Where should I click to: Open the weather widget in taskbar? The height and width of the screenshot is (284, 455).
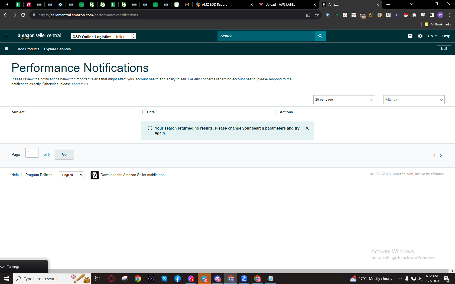[x=371, y=279]
